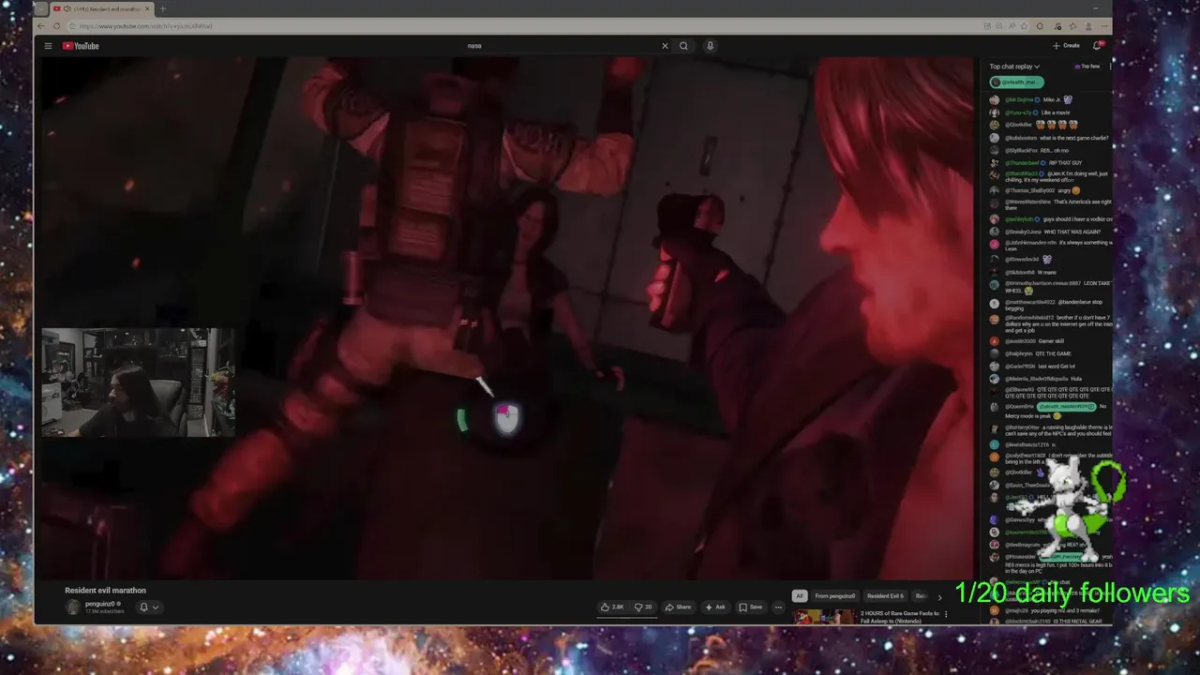Select the Resident evil marathon browser tab
The width and height of the screenshot is (1200, 675).
tap(101, 8)
